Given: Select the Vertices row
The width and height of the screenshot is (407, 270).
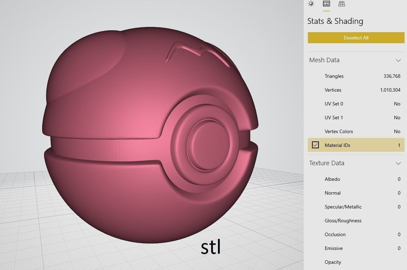Looking at the screenshot, I should point(356,90).
